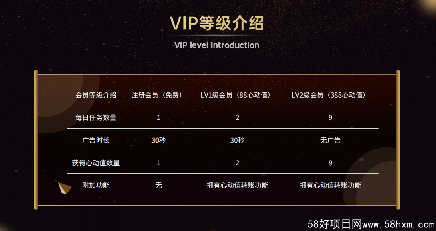The height and width of the screenshot is (231, 436).
Task: Click the 获得心动值数量 row label
Action: [96, 162]
